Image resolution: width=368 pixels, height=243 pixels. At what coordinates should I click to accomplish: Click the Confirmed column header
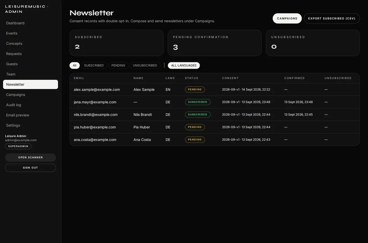coord(294,78)
